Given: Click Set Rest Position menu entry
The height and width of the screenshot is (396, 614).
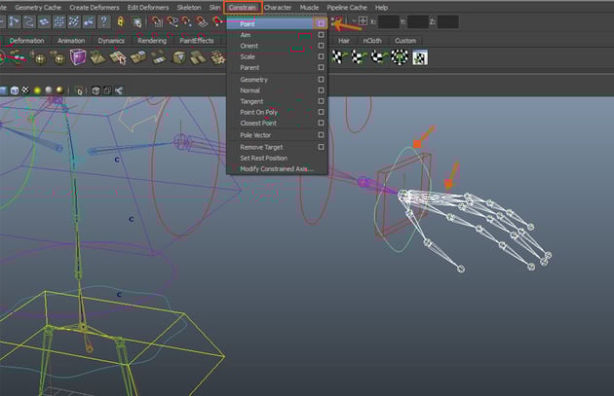Looking at the screenshot, I should [262, 158].
